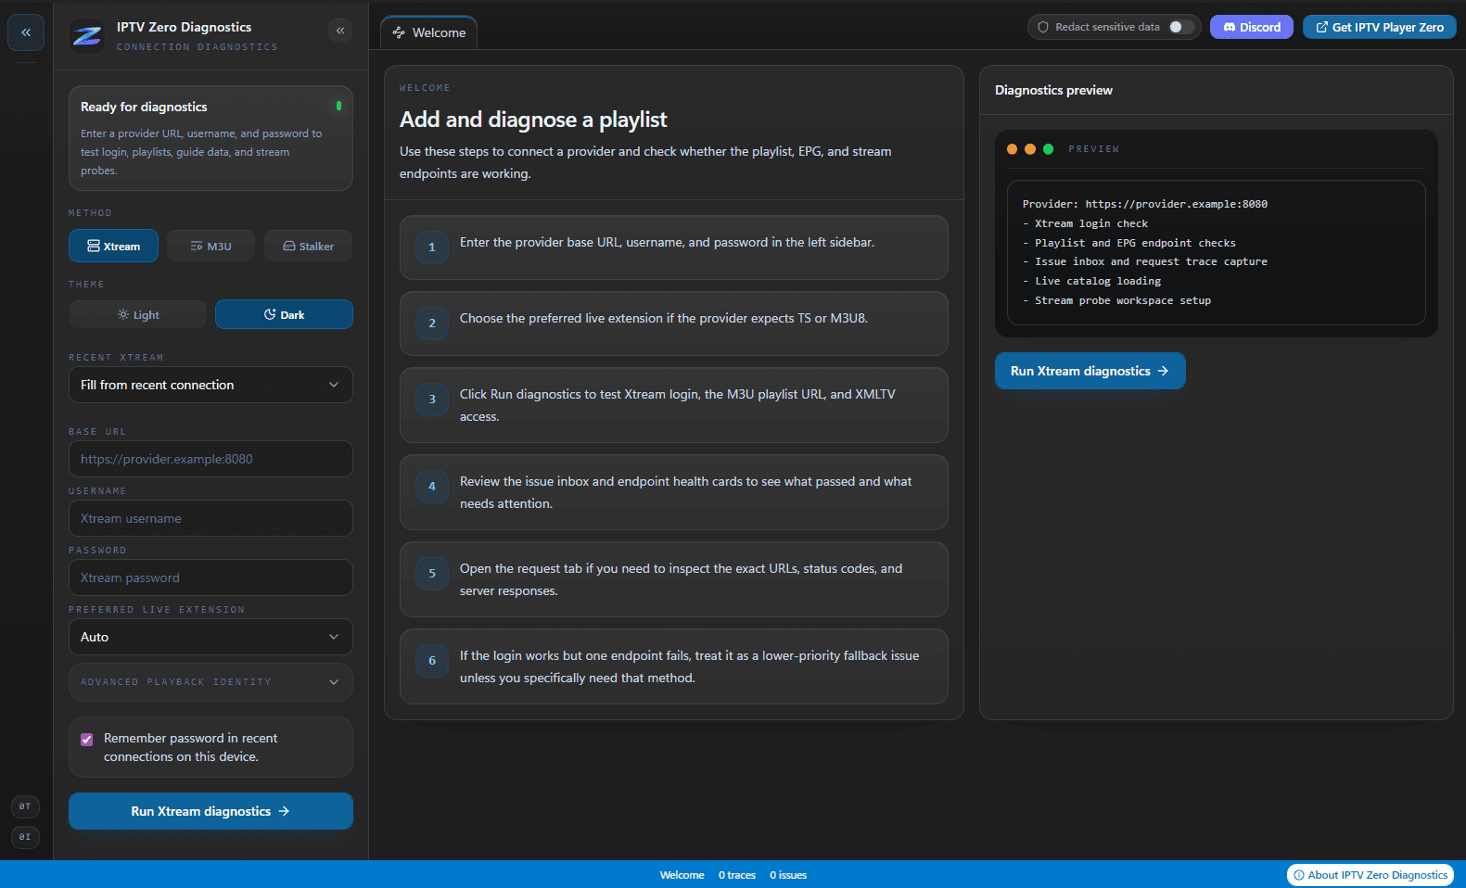Open 0 issues in the status bar
The image size is (1466, 888).
(788, 875)
